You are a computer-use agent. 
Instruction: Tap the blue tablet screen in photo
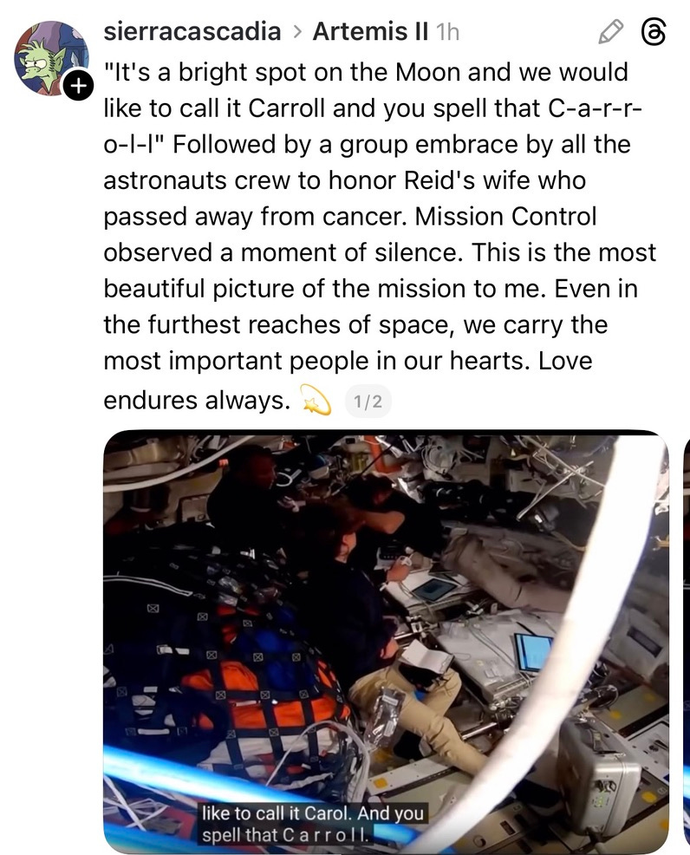pyautogui.click(x=532, y=652)
